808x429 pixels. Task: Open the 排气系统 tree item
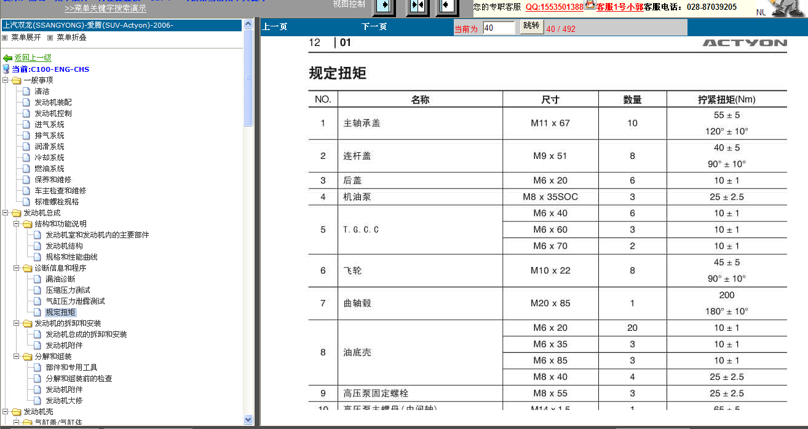pyautogui.click(x=49, y=136)
